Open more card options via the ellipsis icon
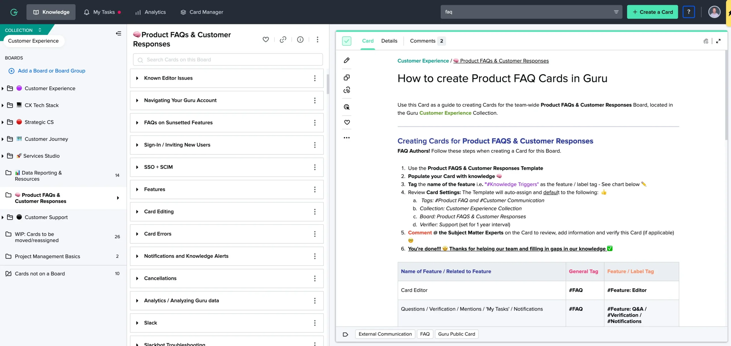Viewport: 731px width, 346px height. pos(346,137)
